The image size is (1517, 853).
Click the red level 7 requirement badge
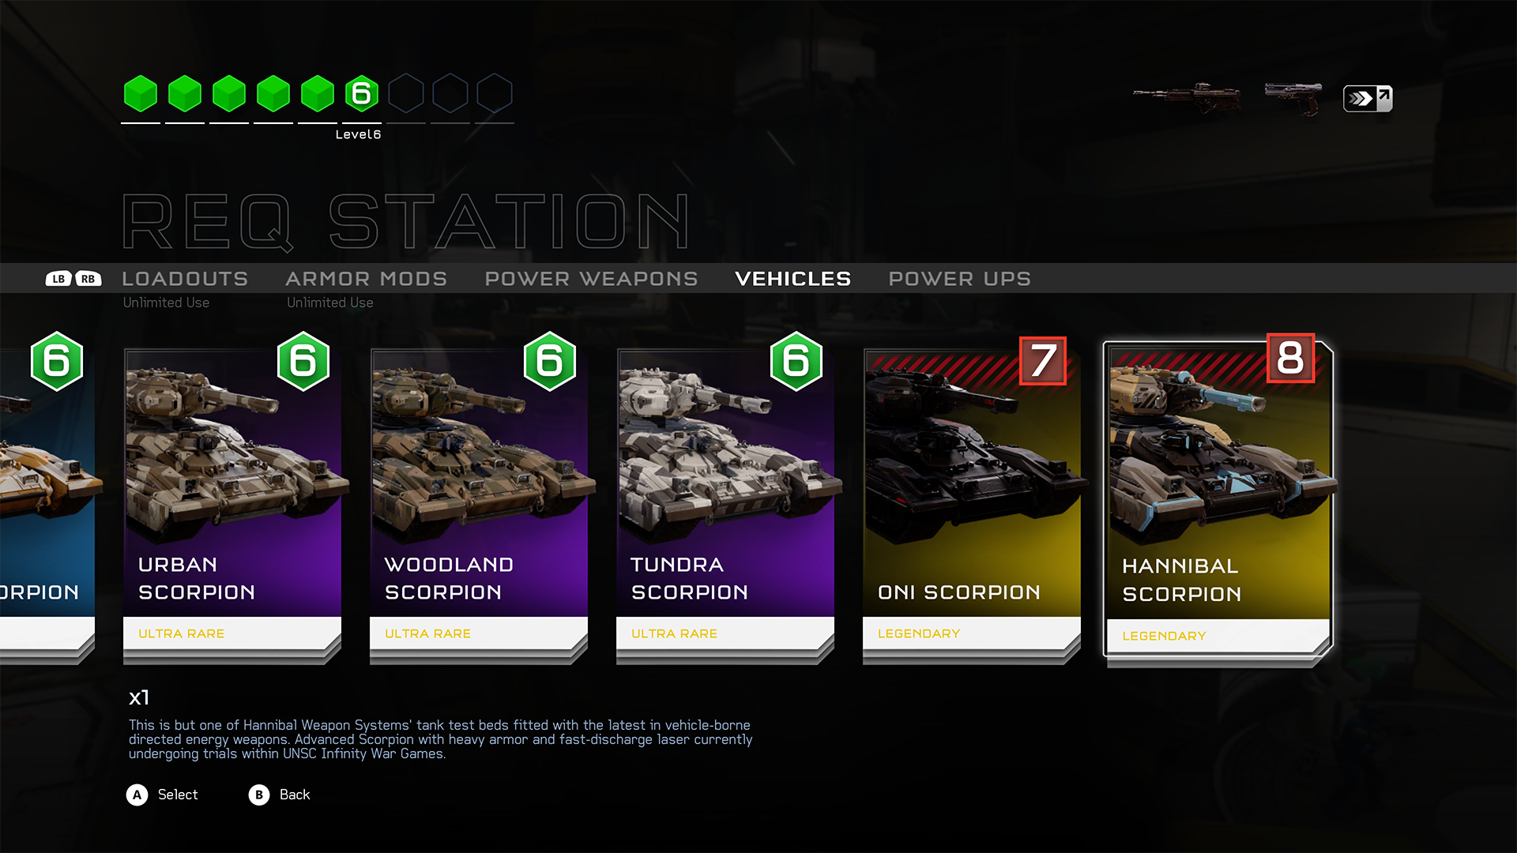coord(1043,361)
